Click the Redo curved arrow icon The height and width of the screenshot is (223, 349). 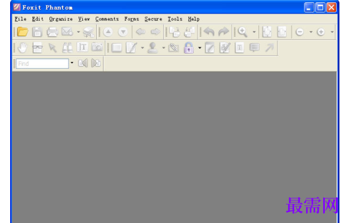(223, 32)
